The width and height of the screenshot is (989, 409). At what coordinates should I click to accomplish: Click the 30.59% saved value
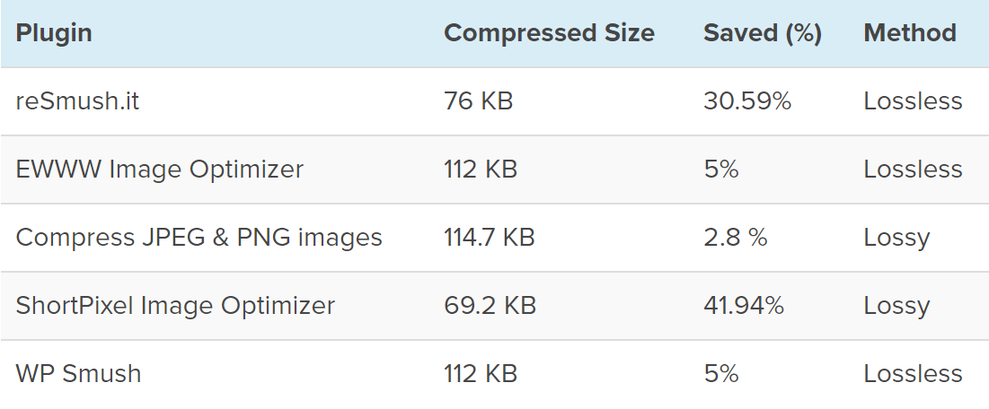pos(747,101)
